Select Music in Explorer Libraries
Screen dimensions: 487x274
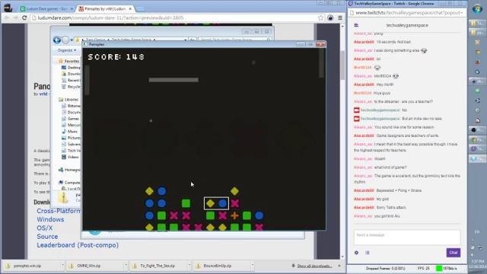pos(73,132)
